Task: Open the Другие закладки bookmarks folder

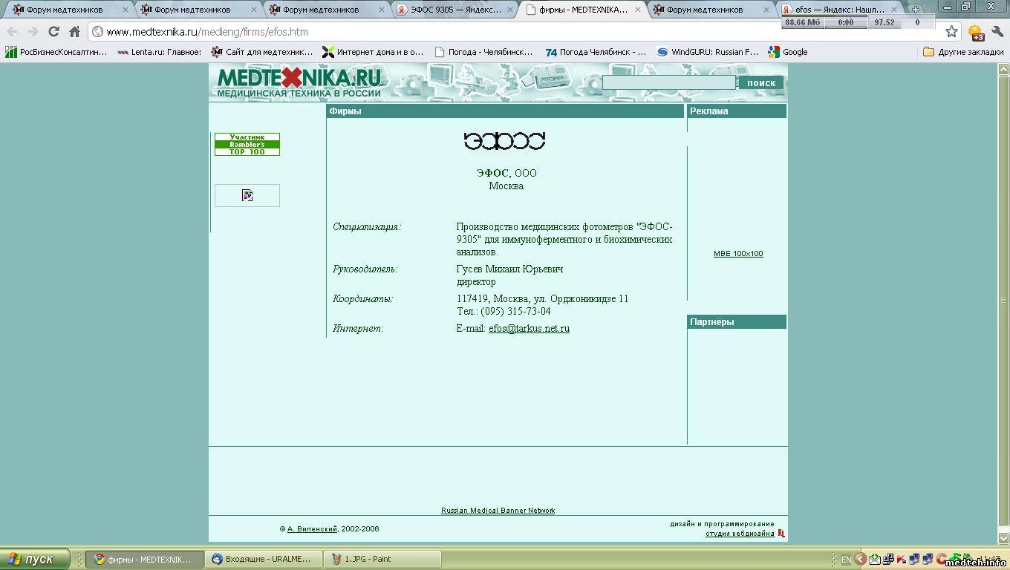Action: click(962, 52)
